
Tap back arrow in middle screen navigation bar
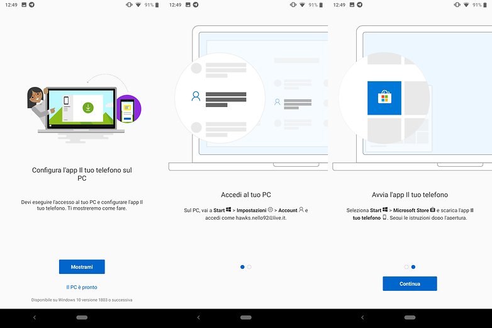pos(198,318)
